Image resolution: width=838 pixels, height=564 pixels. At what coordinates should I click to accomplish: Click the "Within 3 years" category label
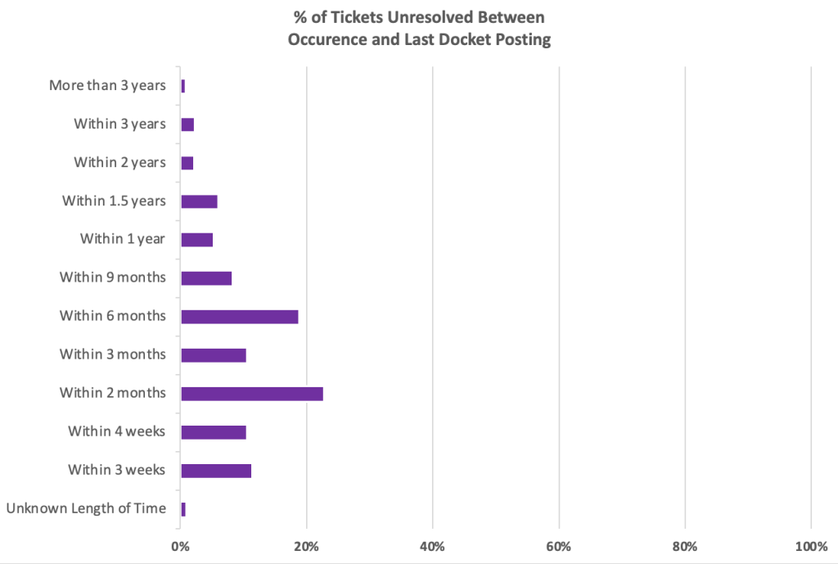[x=119, y=124]
